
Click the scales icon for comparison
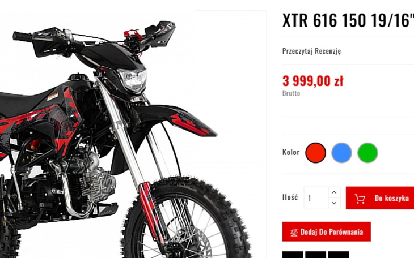[x=294, y=232]
